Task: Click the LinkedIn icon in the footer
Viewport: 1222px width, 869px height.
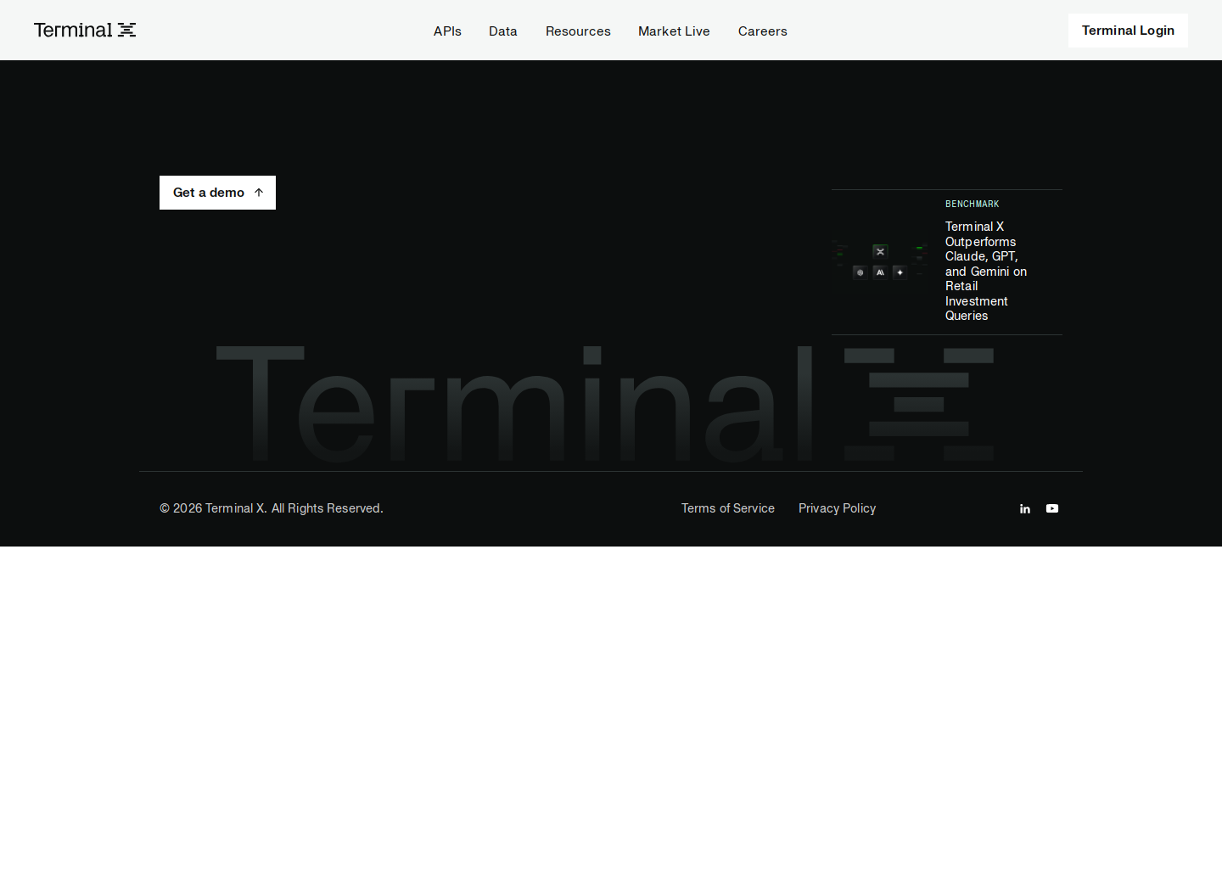Action: (1025, 508)
